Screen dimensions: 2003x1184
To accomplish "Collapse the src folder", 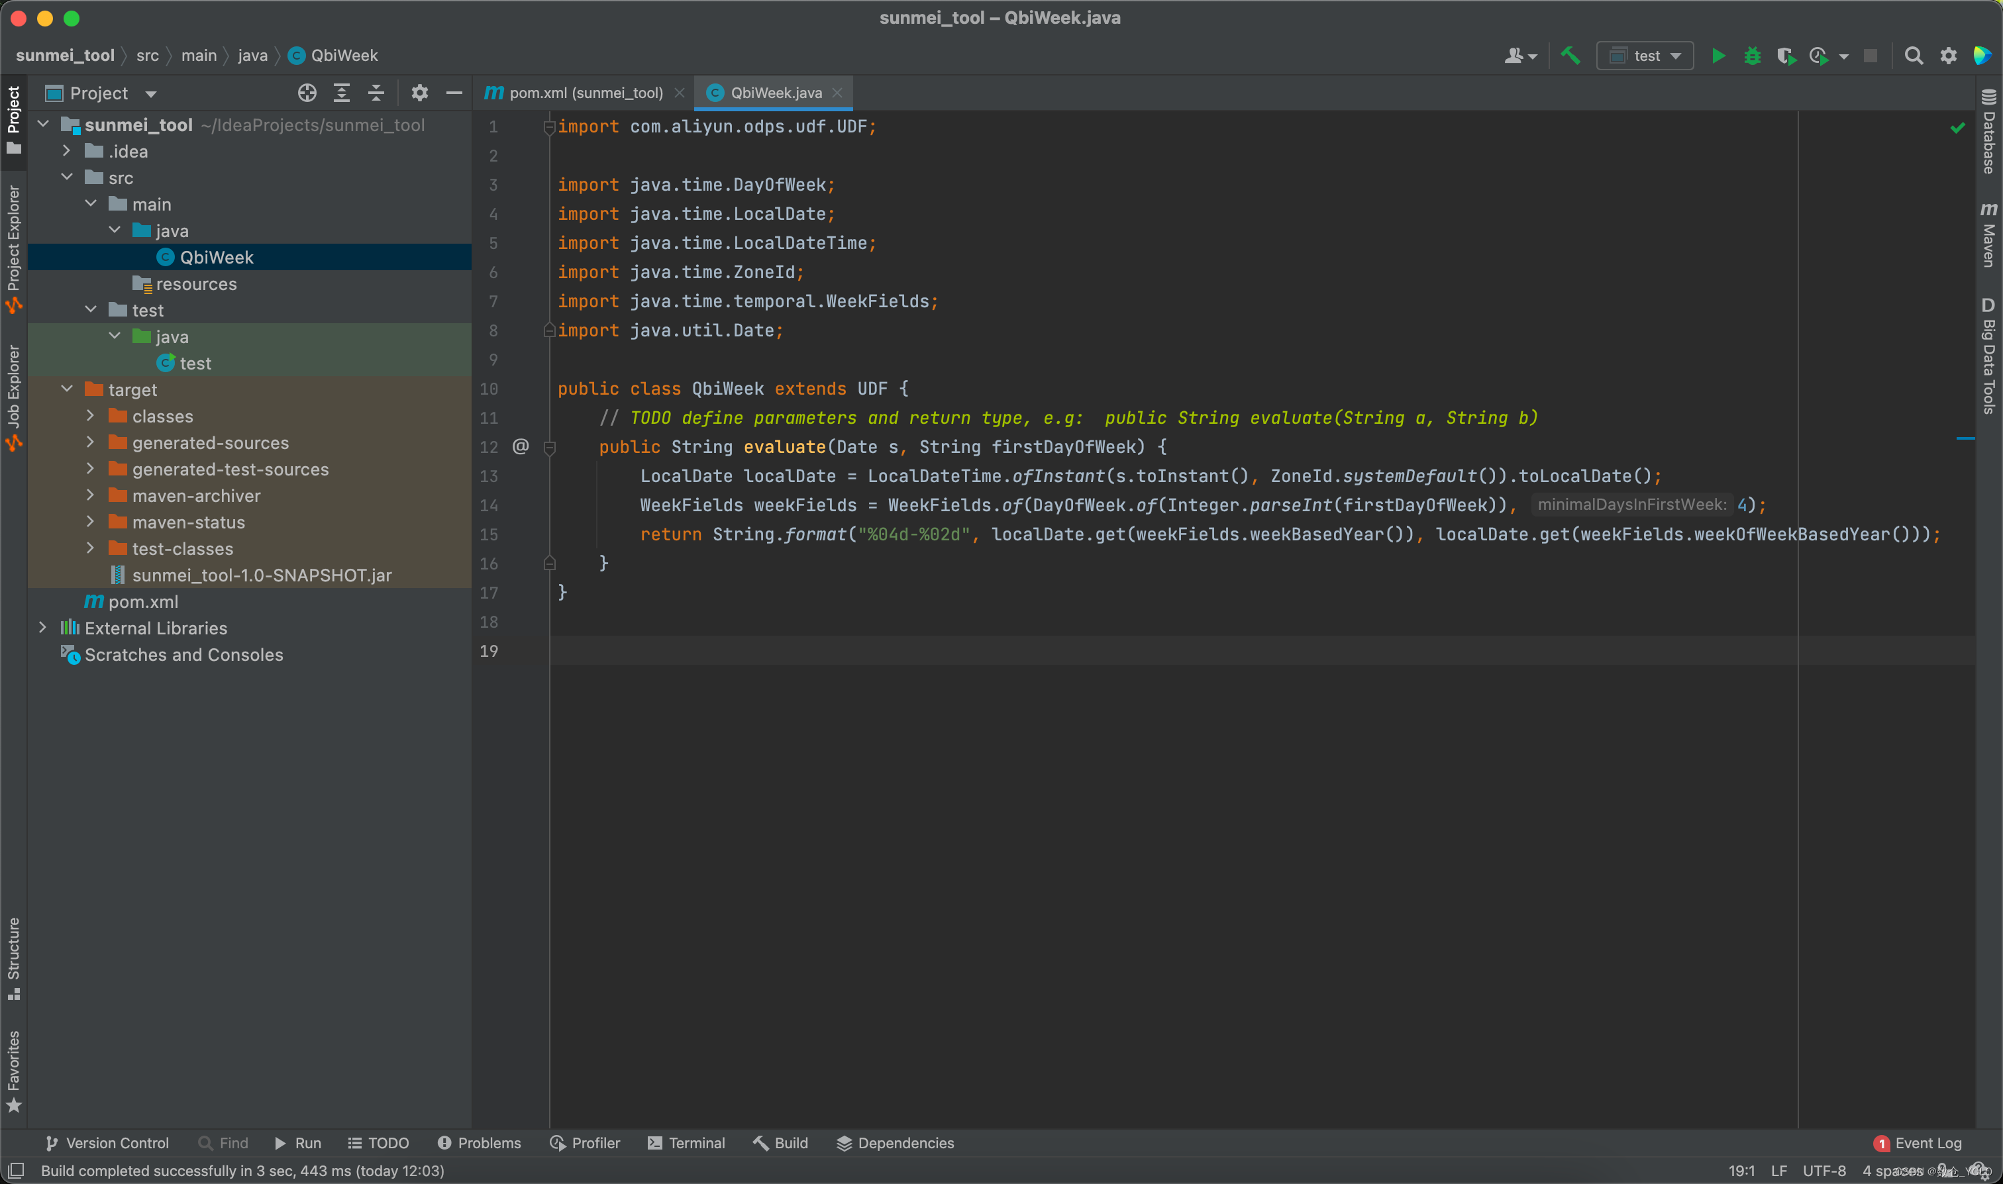I will click(x=67, y=177).
